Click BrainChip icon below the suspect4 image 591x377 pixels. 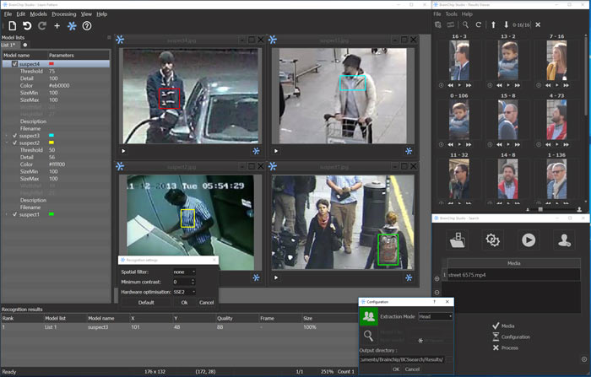[257, 151]
